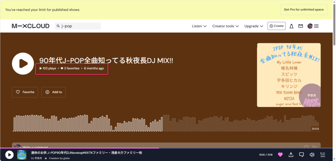The width and height of the screenshot is (336, 161).
Task: Click the share icon in player bar
Action: (x=291, y=154)
